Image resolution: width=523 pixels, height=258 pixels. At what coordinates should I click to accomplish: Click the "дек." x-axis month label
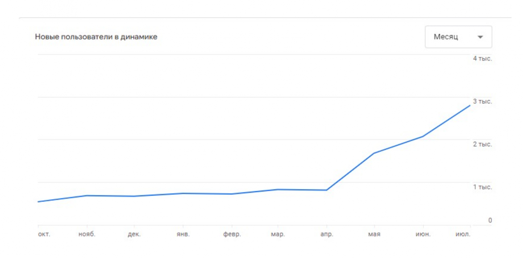pyautogui.click(x=134, y=234)
